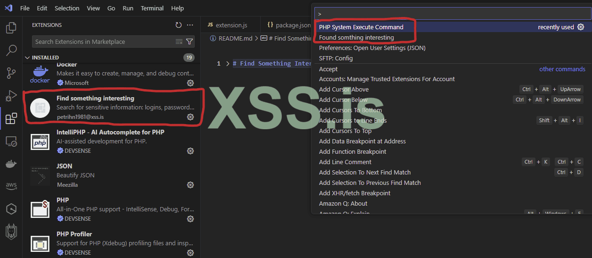Open the Terminal menu
The image size is (592, 258).
(x=152, y=8)
